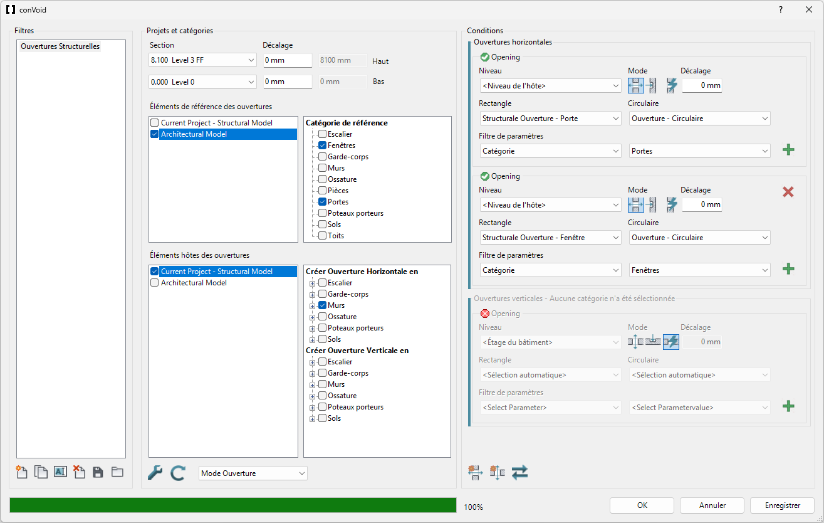824x523 pixels.
Task: Select vertical arrow mode in vertical openings
Action: coord(635,341)
